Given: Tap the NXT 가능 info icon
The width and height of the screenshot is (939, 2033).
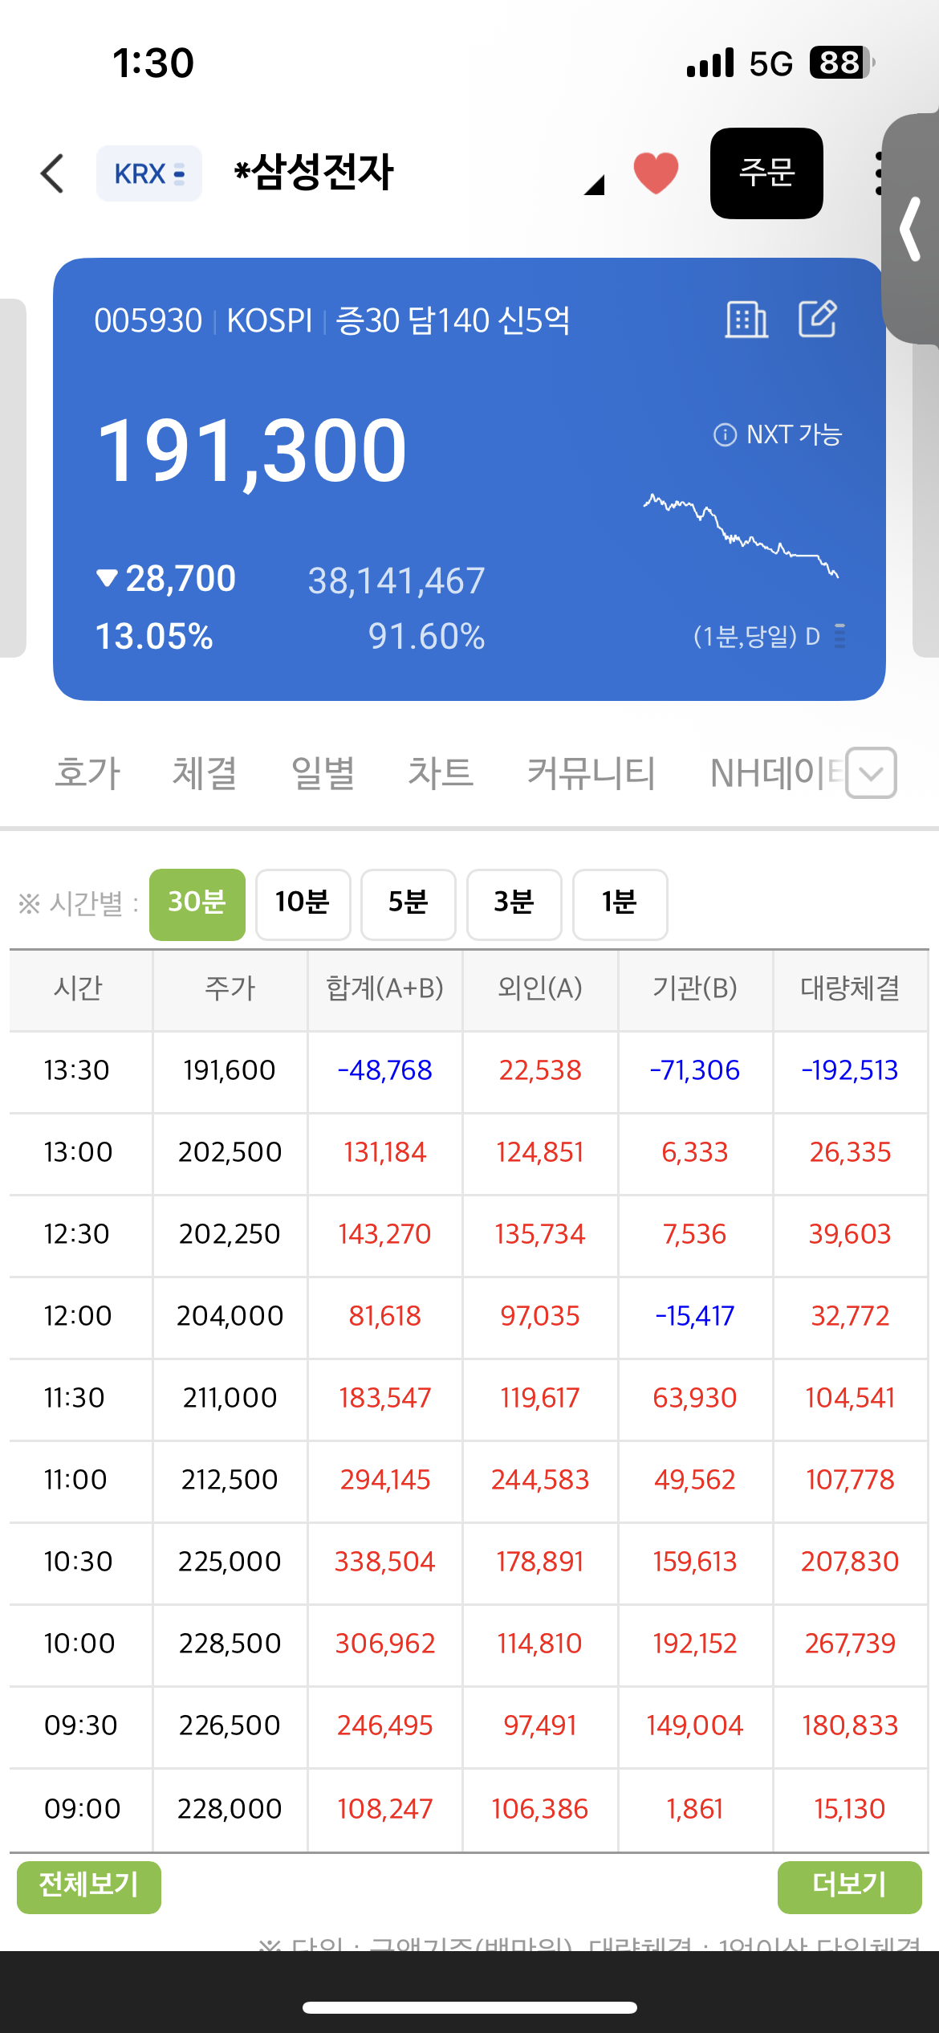Looking at the screenshot, I should point(725,434).
